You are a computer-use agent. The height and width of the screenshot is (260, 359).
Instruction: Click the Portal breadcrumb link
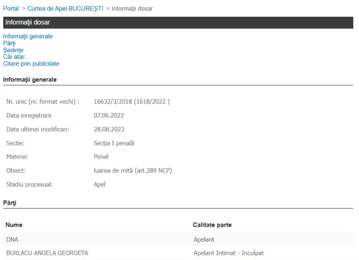pyautogui.click(x=11, y=9)
